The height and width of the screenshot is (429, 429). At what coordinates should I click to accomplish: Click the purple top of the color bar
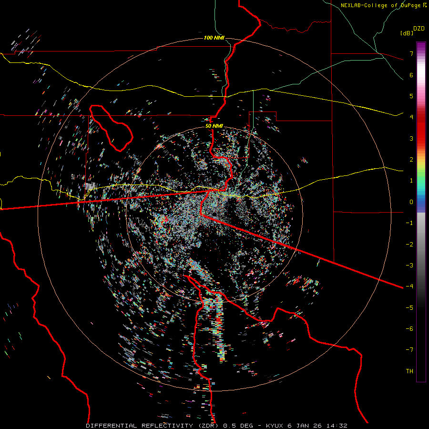tap(421, 46)
